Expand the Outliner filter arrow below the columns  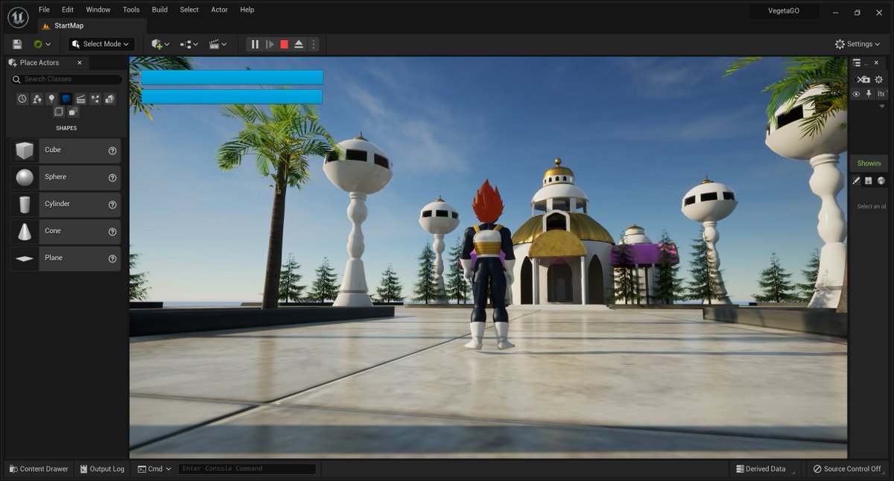pos(883,106)
